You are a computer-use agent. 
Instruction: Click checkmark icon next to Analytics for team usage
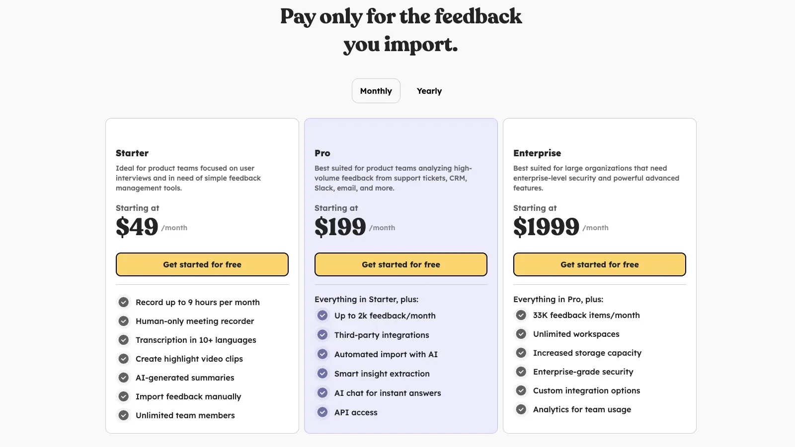pyautogui.click(x=521, y=409)
